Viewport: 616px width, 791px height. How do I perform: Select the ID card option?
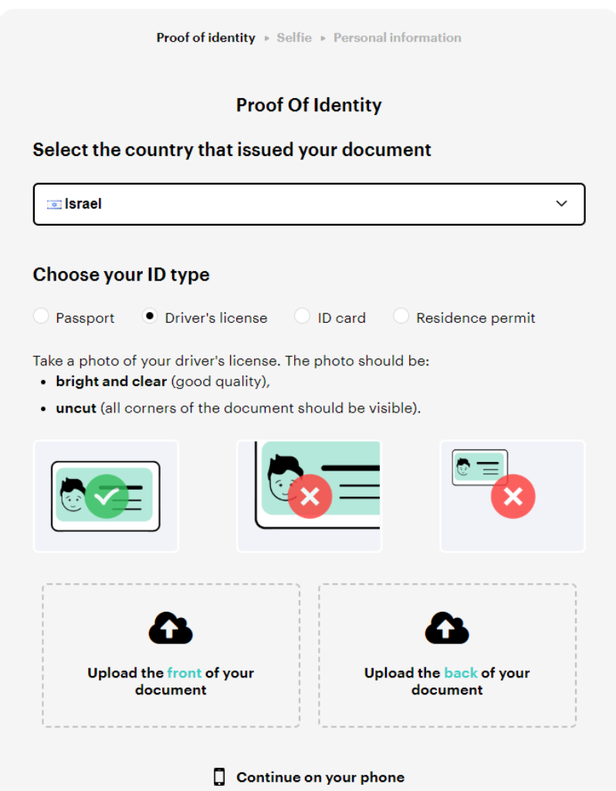[x=302, y=316]
